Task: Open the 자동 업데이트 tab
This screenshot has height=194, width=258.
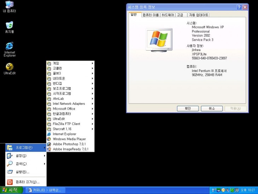Action: 198,15
